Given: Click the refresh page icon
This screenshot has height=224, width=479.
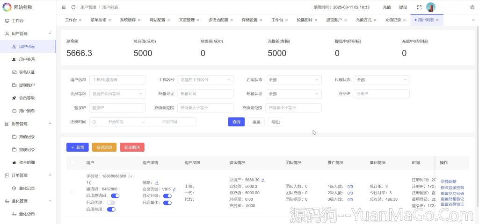Looking at the screenshot, I should 73,7.
